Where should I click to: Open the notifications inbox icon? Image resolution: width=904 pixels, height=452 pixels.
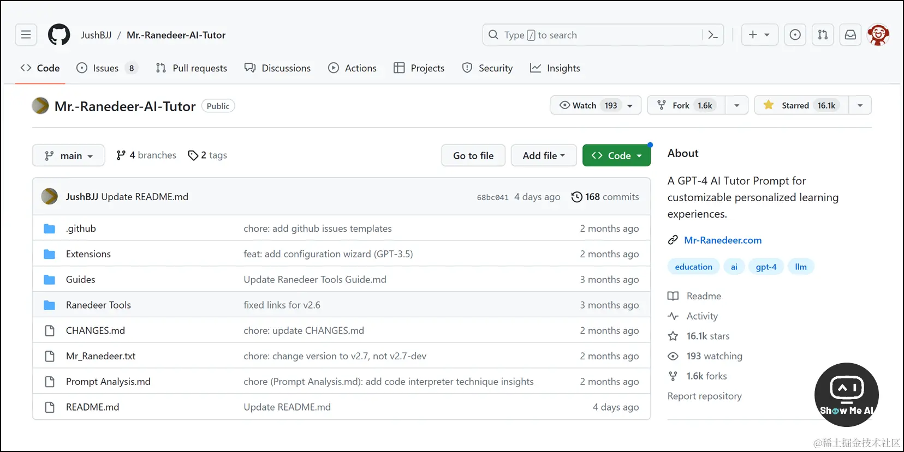coord(851,35)
